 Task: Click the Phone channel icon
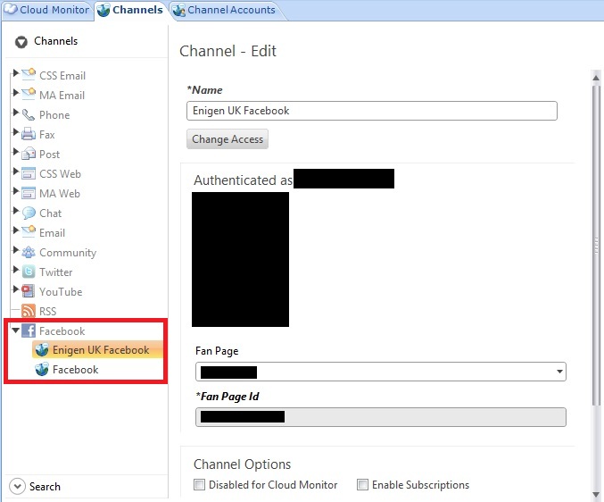coord(29,115)
